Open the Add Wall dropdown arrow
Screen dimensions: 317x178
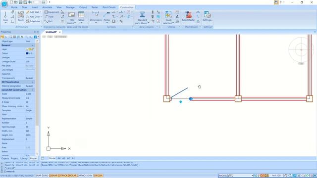click(x=41, y=12)
